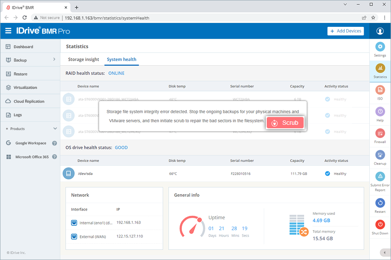Go back in browser history

pos(7,18)
